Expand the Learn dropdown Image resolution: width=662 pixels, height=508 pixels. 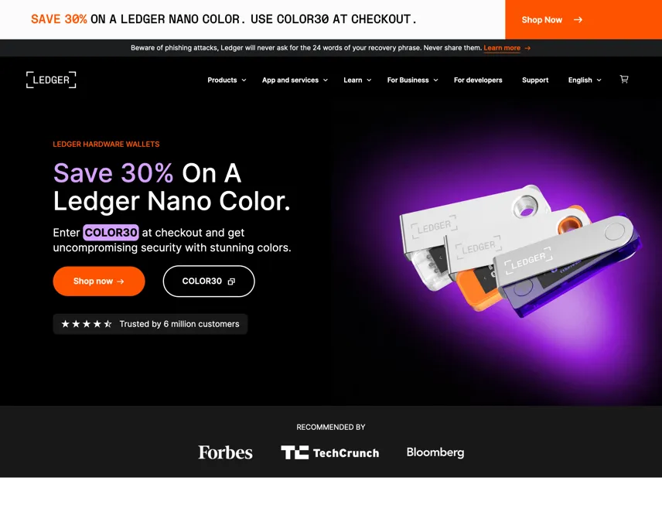357,80
